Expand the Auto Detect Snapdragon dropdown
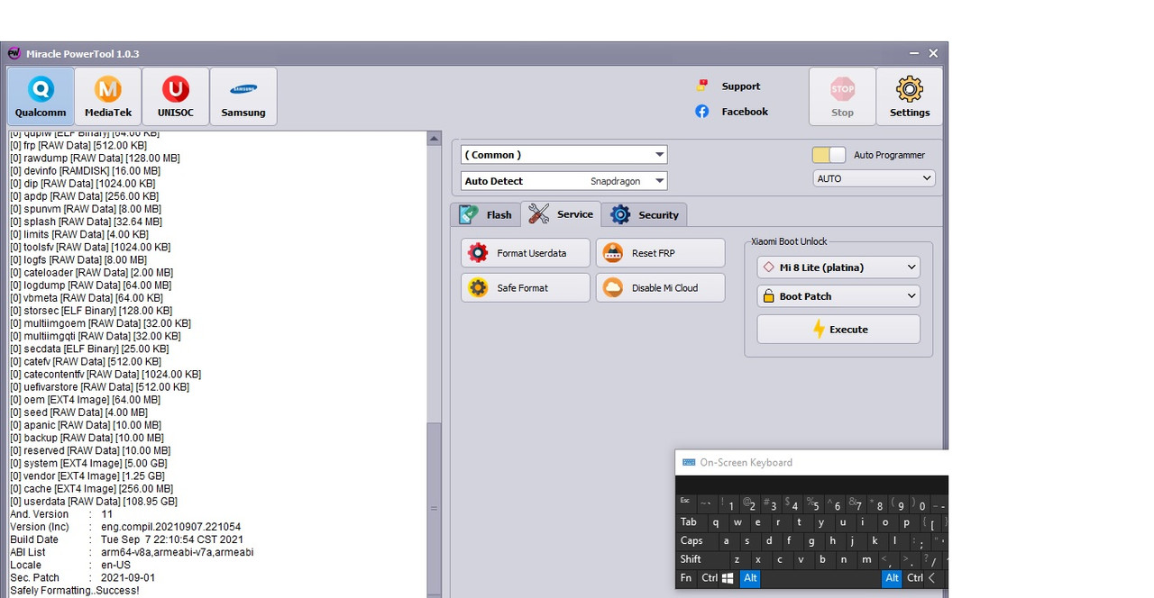This screenshot has width=1154, height=598. 564,181
